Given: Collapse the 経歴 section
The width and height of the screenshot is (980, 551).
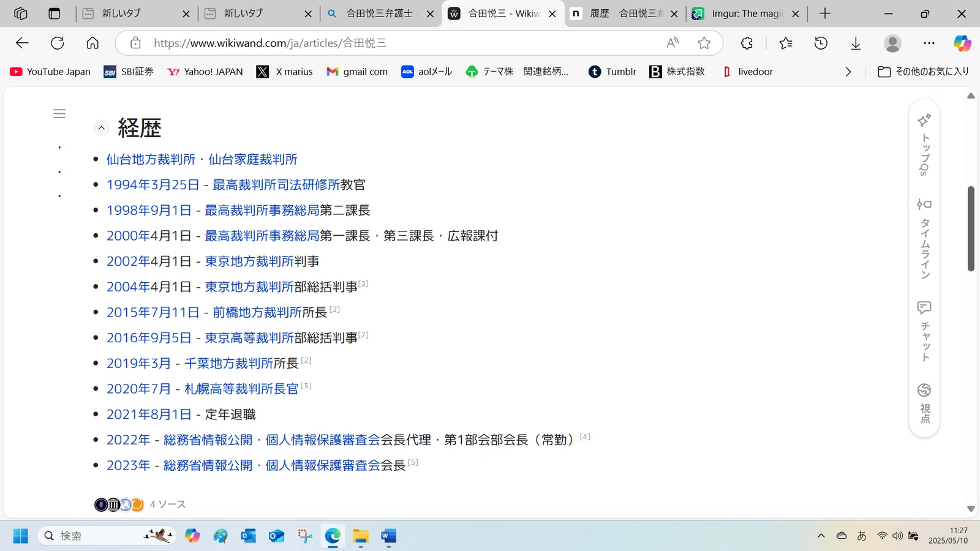Looking at the screenshot, I should click(102, 128).
